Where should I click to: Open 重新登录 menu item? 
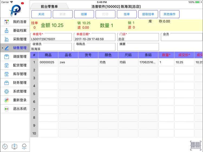(x=15, y=100)
